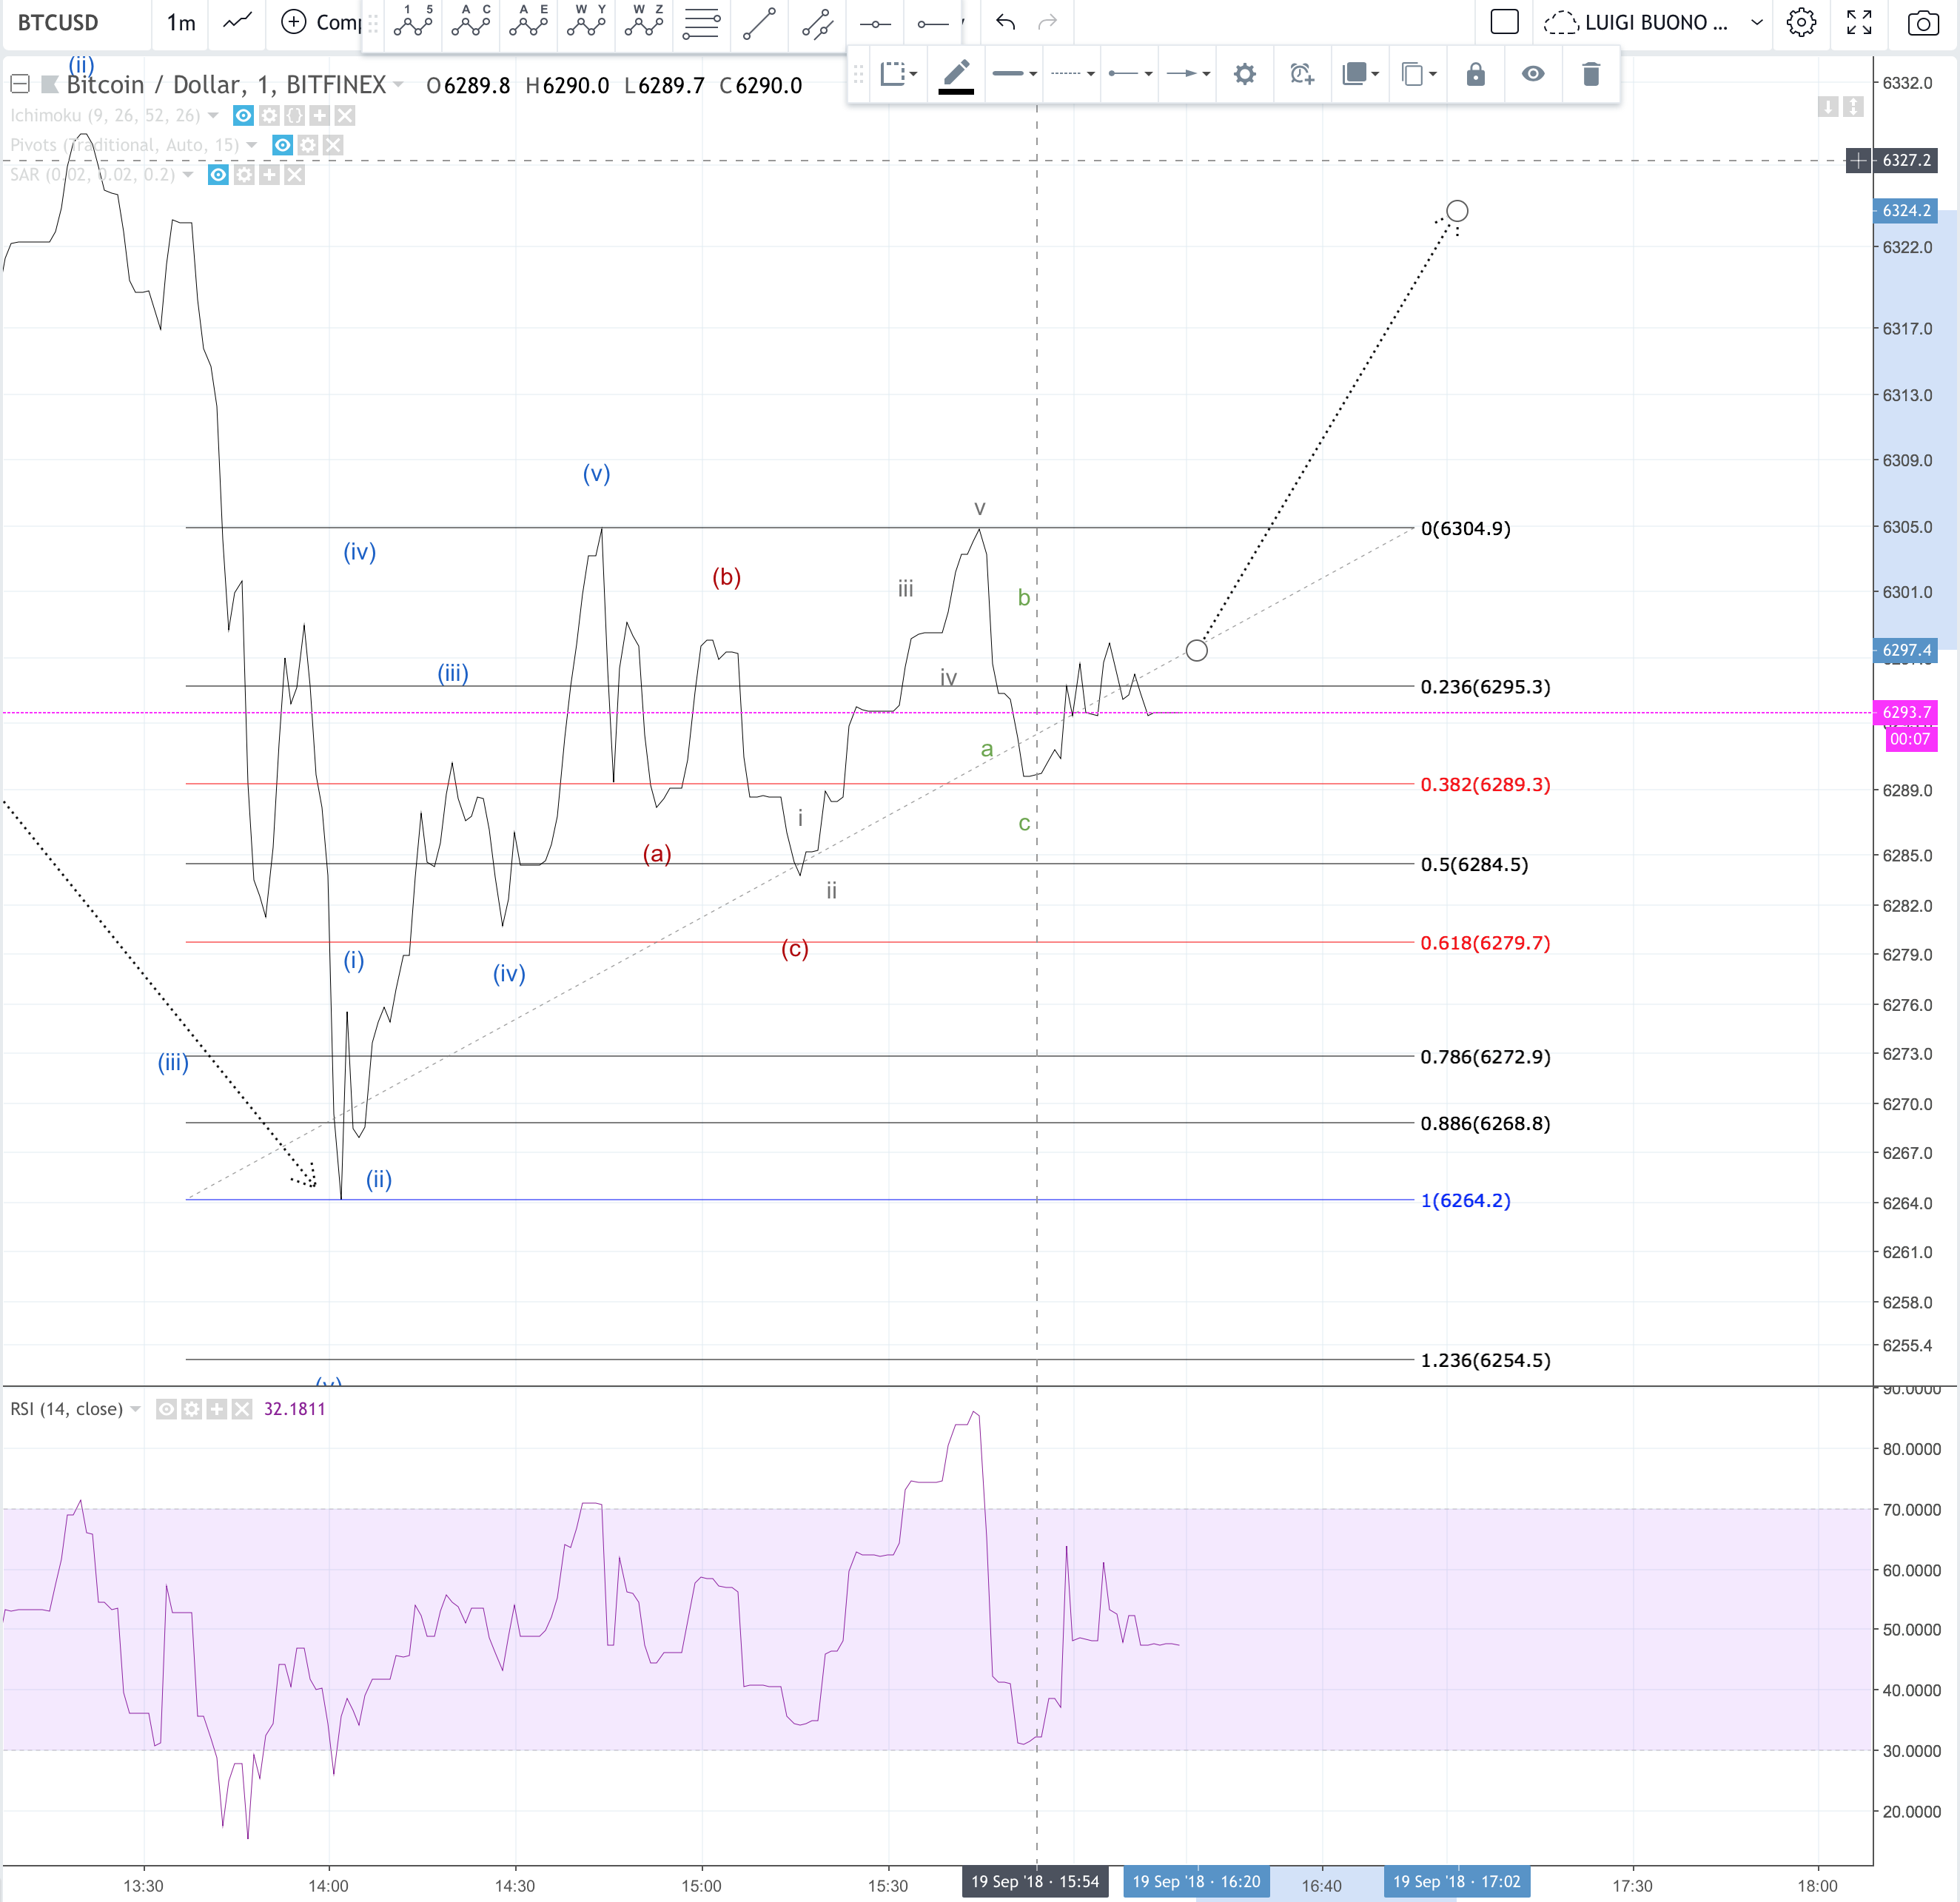Open the RSI indicator dropdown arrow
This screenshot has width=1960, height=1902.
click(x=135, y=1409)
